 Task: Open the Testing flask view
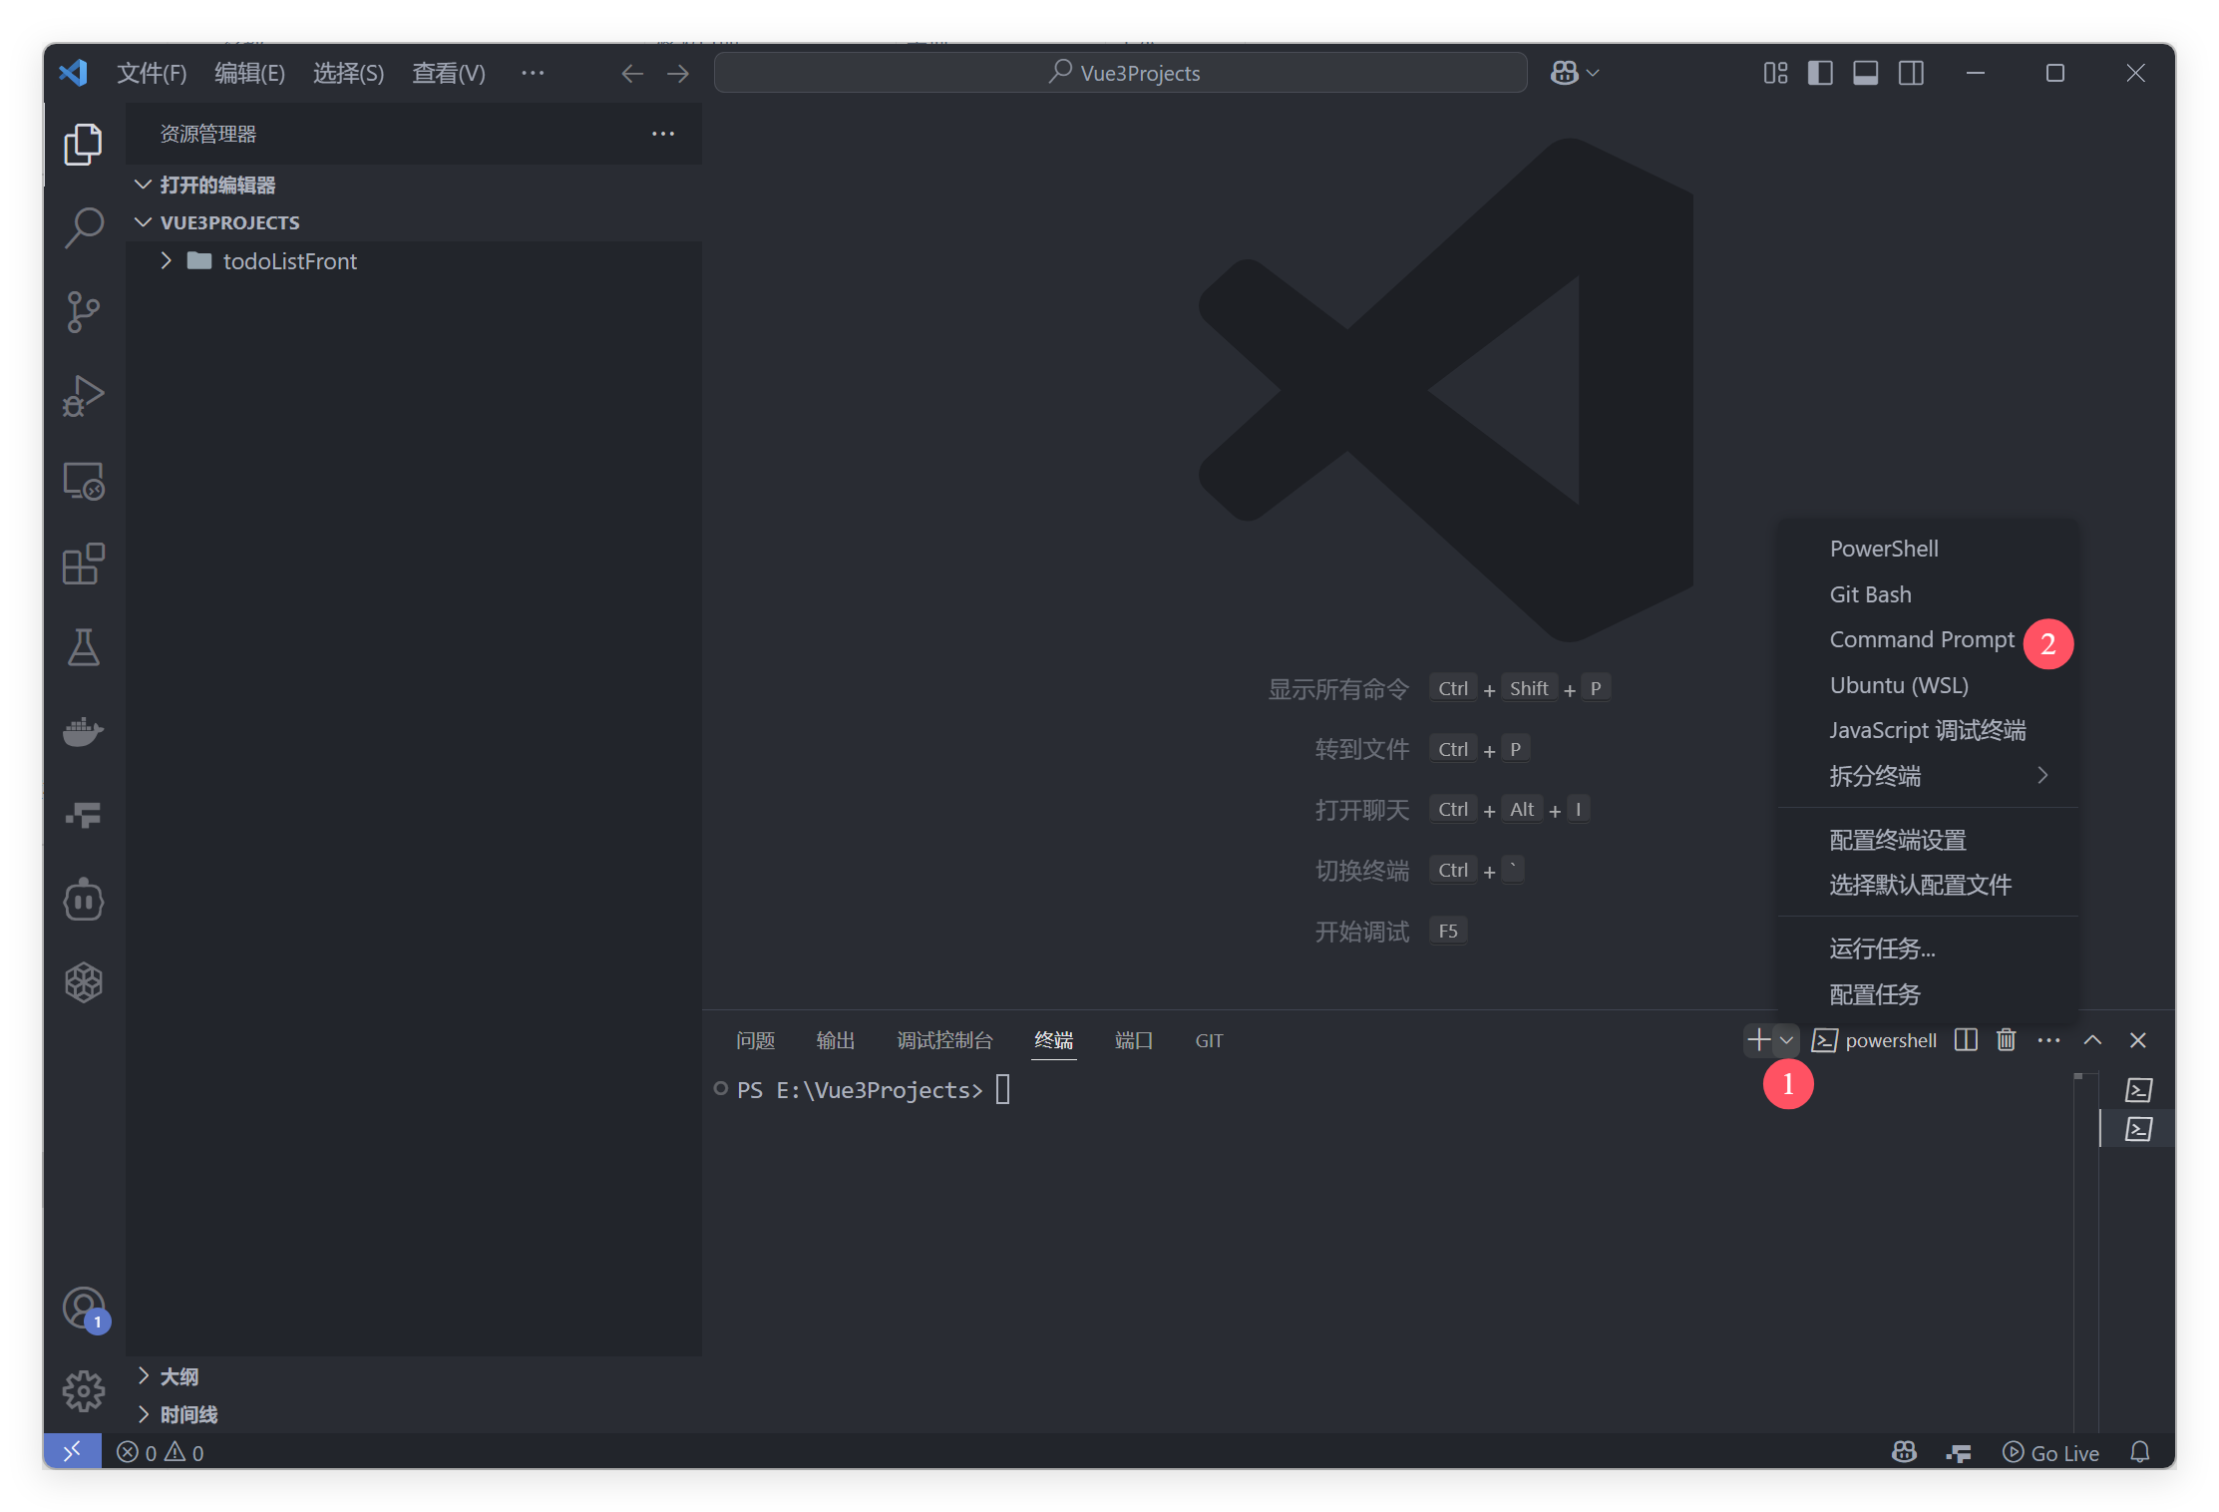[84, 647]
